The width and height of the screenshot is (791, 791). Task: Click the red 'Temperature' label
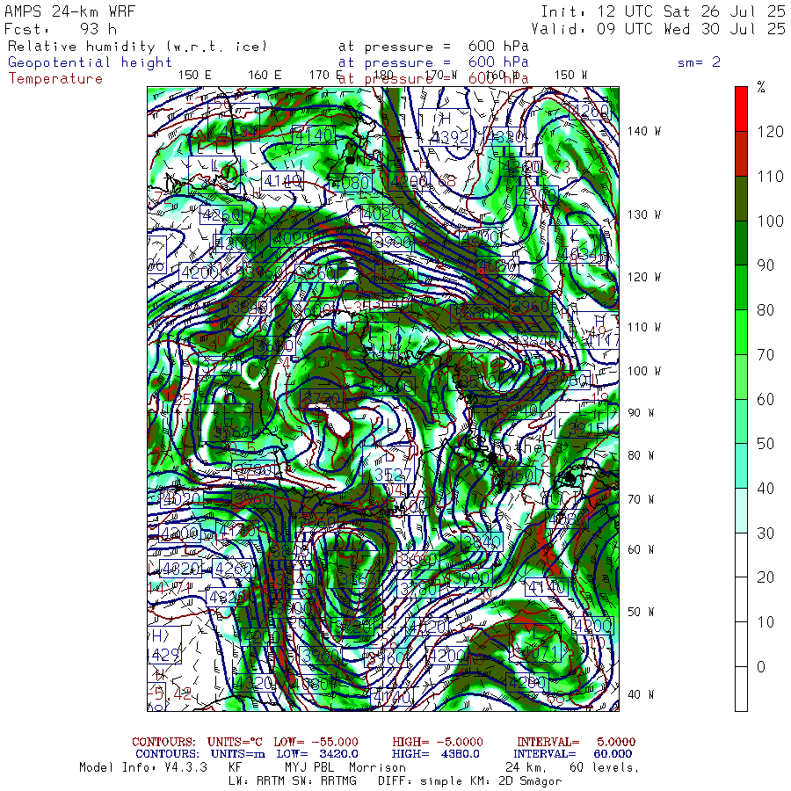click(55, 79)
